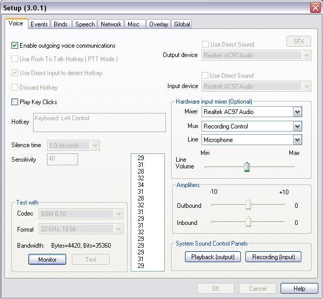This screenshot has height=299, width=323.
Task: Open Playback (output) sound control panel
Action: point(213,257)
